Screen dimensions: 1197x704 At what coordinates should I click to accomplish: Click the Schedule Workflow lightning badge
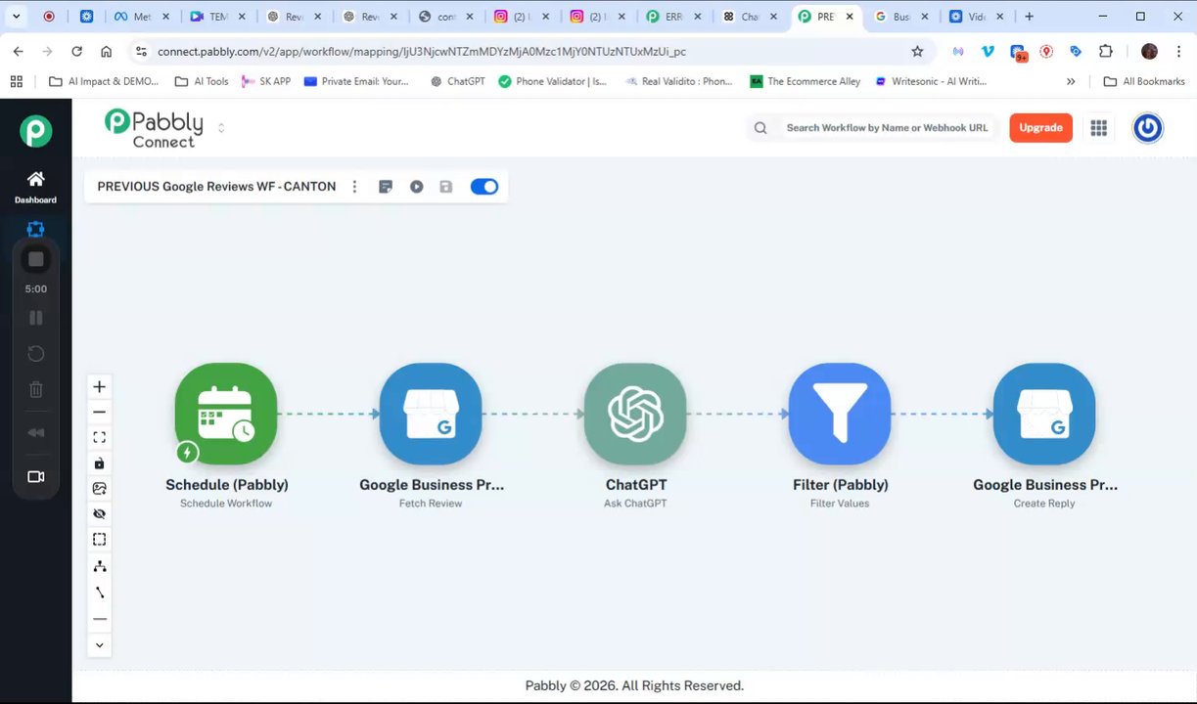click(x=187, y=452)
